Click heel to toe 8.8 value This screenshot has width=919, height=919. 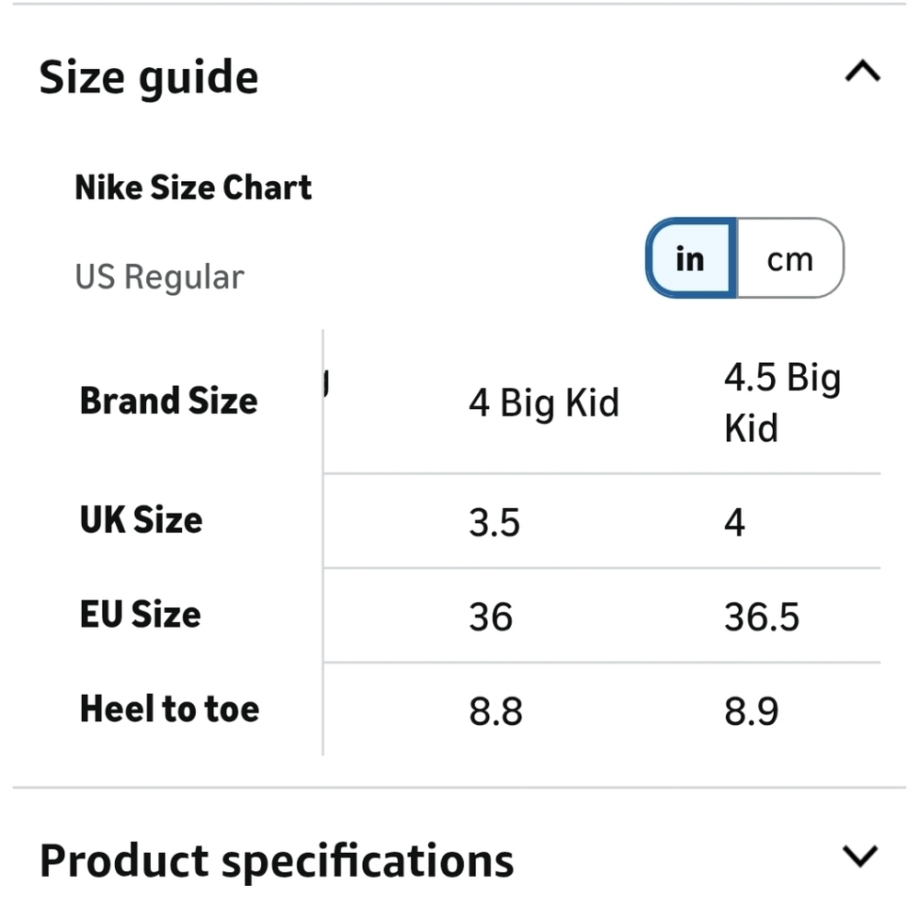(496, 711)
